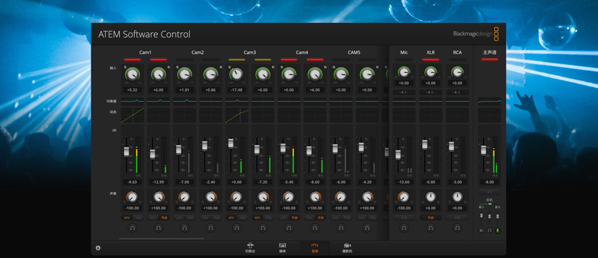Open the 媒体 media tab
Screen dimensions: 598x258
[x=282, y=248]
